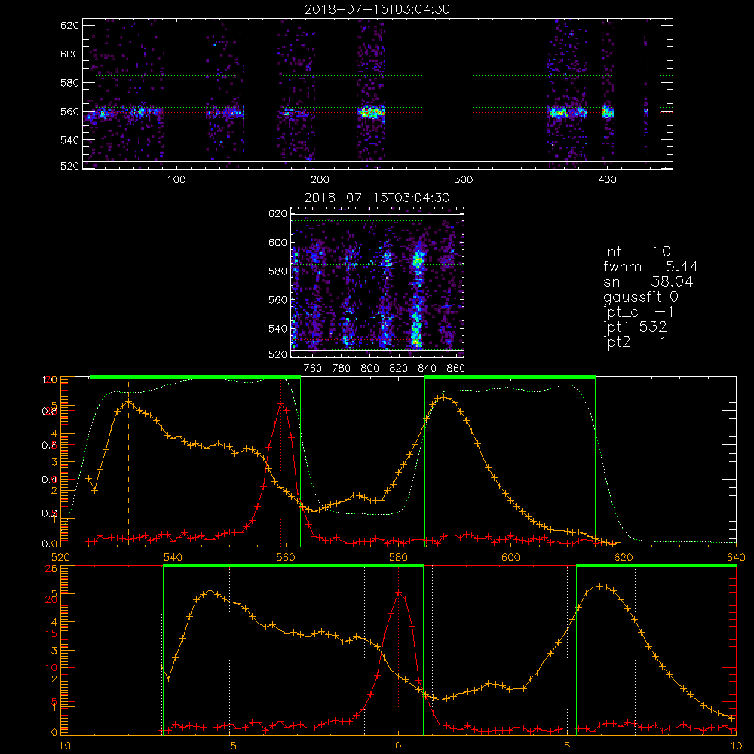Click 580 label on top spectrogram y-axis
Screen dimensions: 754x754
tap(69, 83)
